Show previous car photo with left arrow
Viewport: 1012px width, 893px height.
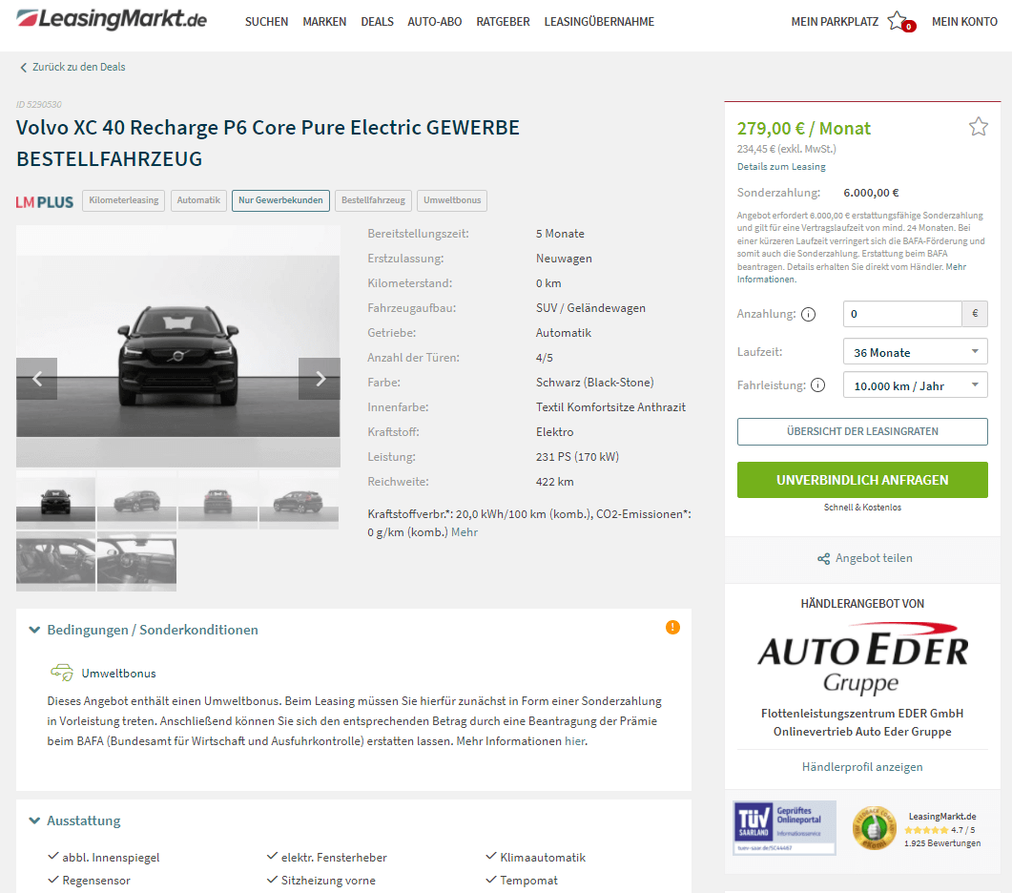click(x=37, y=379)
